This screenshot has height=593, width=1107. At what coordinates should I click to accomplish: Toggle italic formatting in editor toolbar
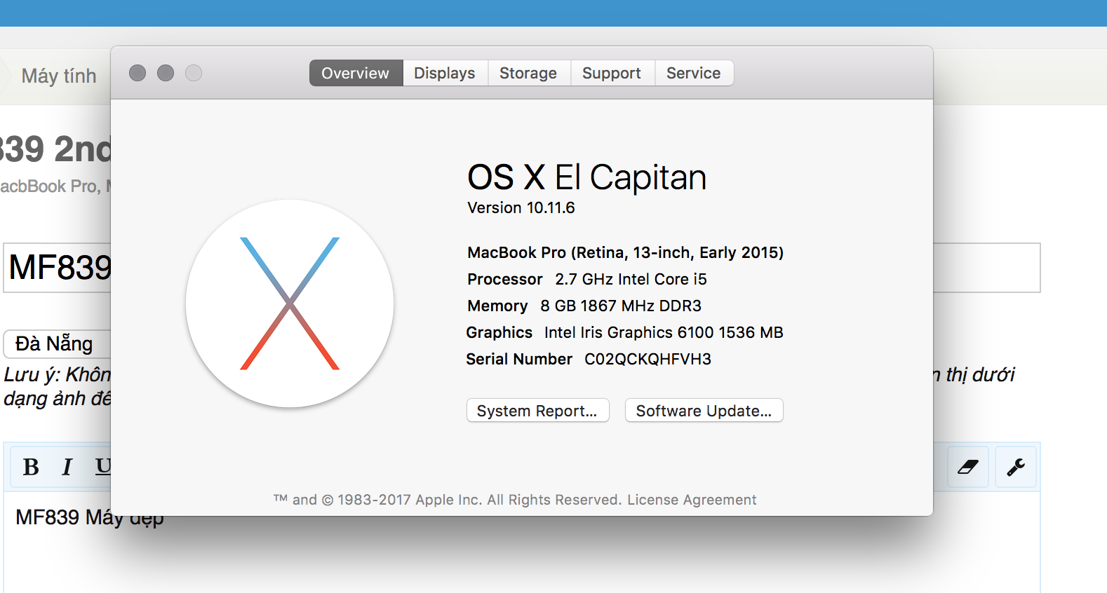coord(67,467)
